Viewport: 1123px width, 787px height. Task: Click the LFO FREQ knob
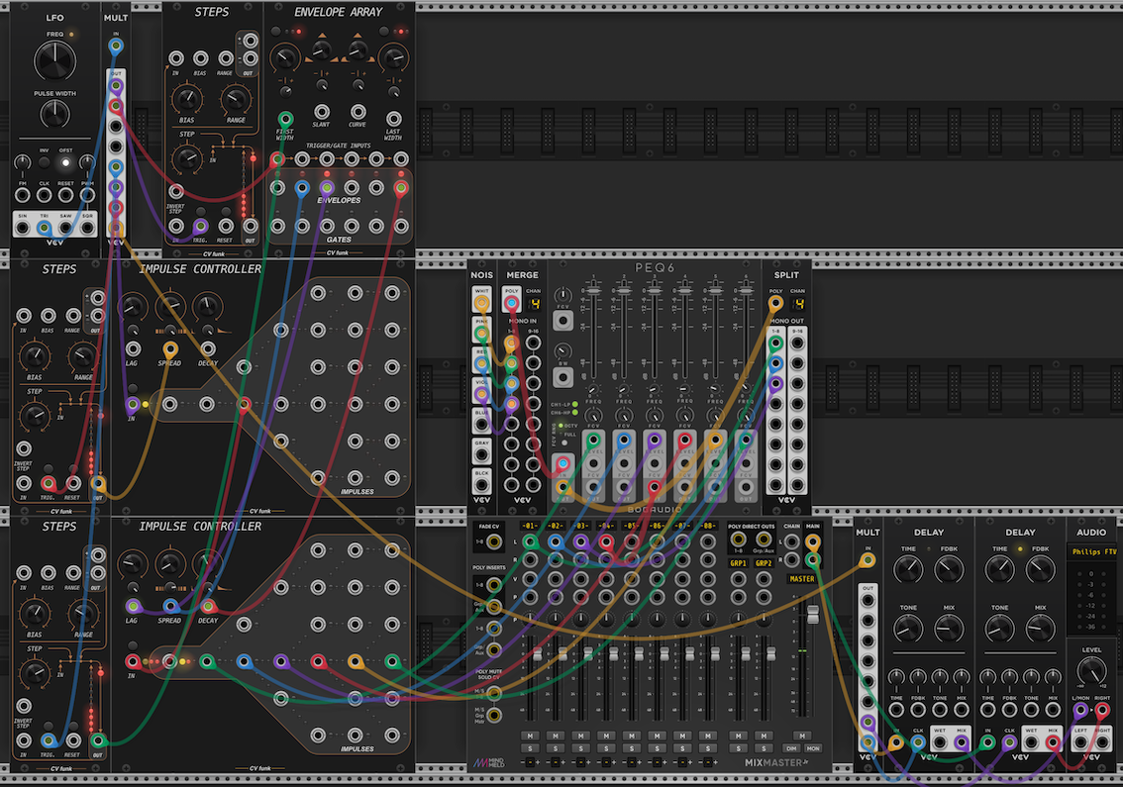pos(55,60)
